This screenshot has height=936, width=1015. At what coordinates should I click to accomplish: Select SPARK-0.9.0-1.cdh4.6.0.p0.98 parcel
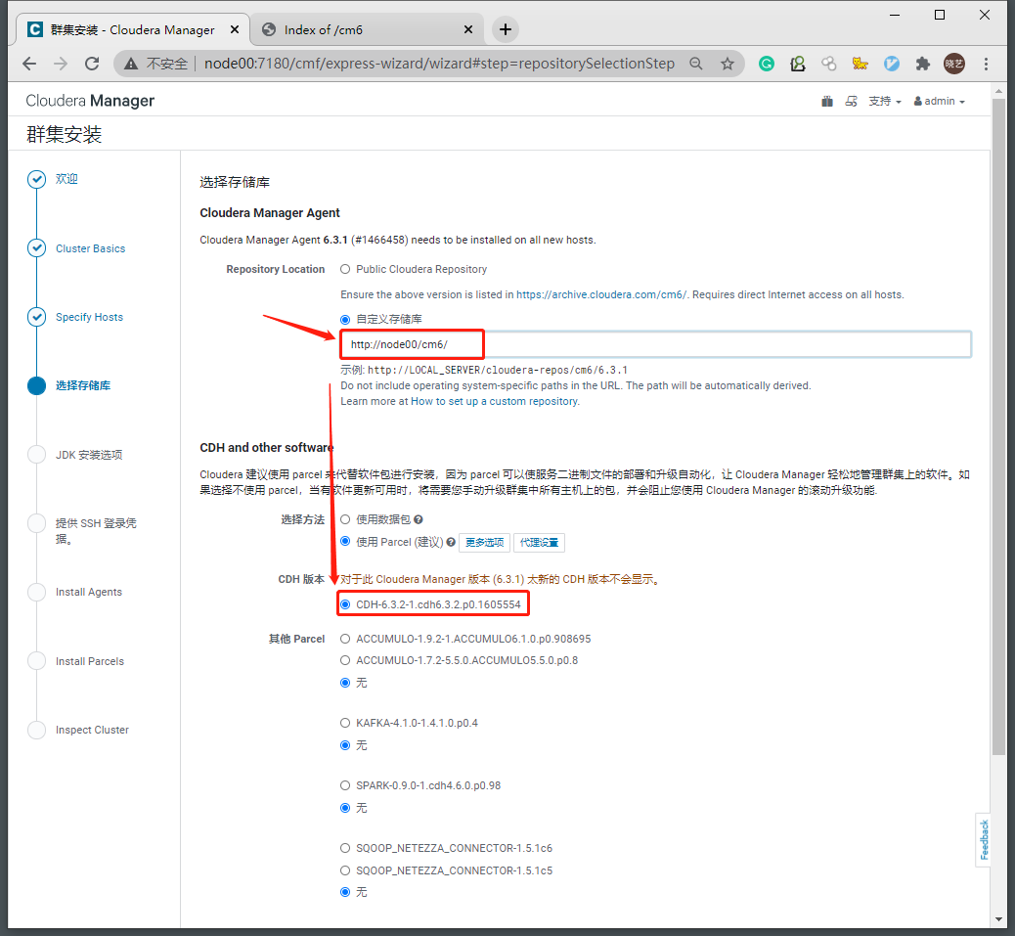(x=345, y=785)
